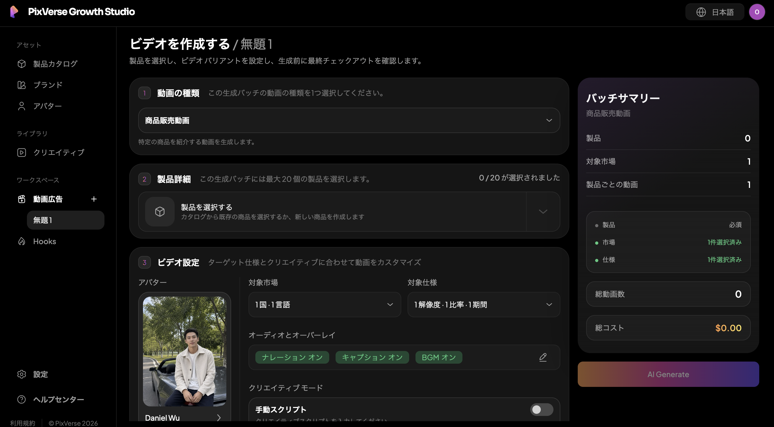The image size is (774, 427).
Task: Toggle the キャプション オン chip
Action: [x=372, y=357]
